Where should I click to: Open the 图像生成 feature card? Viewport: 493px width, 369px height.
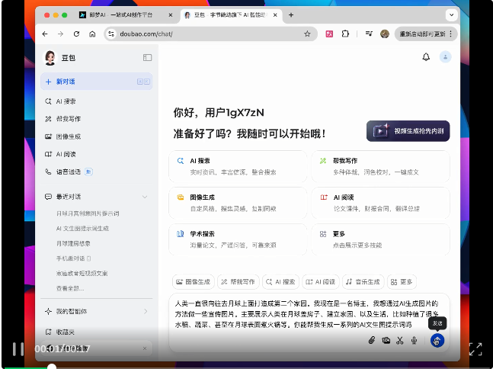click(x=238, y=203)
